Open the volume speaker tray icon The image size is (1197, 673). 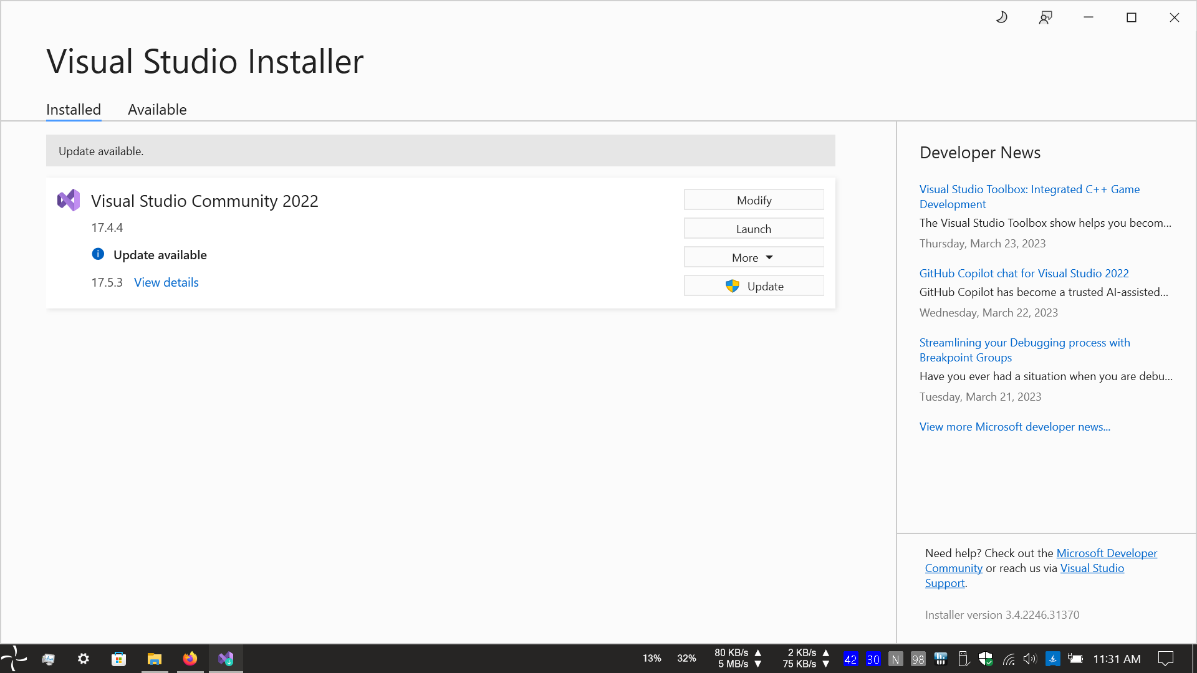1030,659
